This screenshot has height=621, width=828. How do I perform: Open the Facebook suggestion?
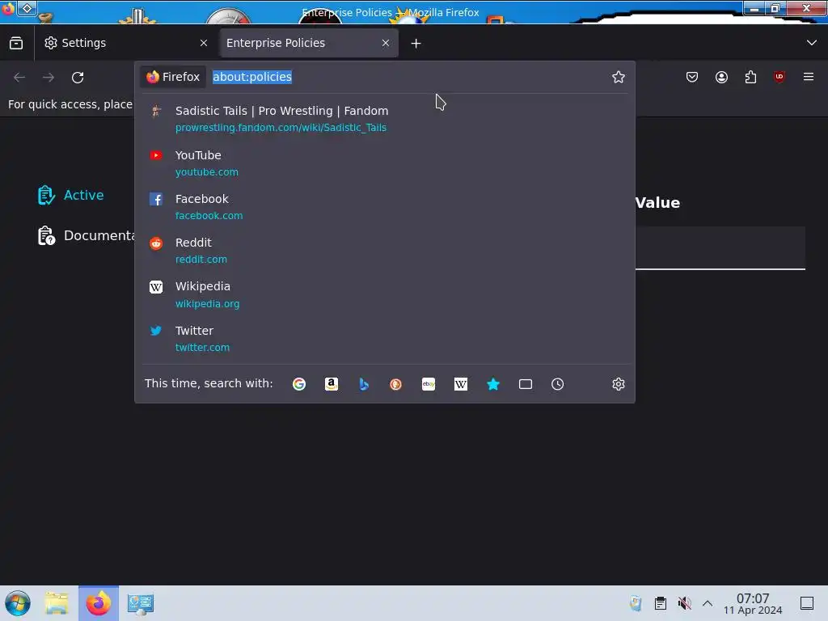(x=384, y=207)
